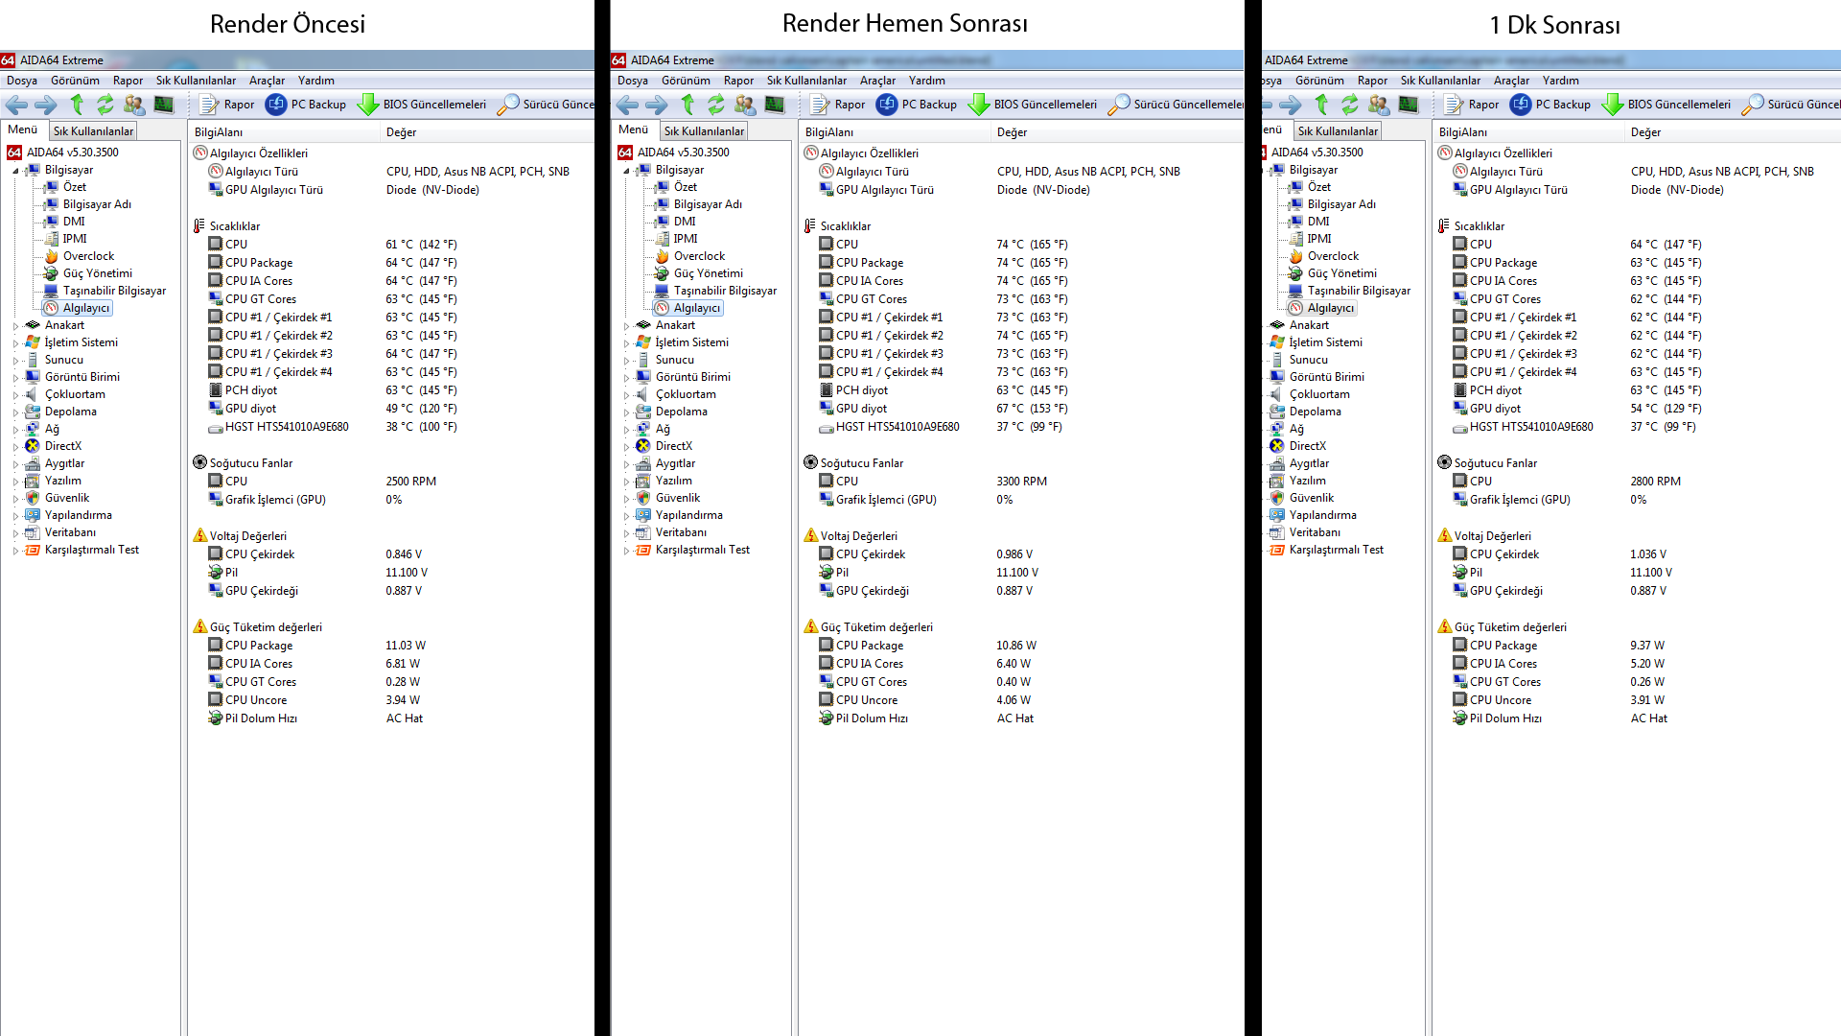Screen dimensions: 1841x1036
Task: Open Sık Kullanılanlar menu in Render Hemen Sonrası menubar
Action: [806, 81]
